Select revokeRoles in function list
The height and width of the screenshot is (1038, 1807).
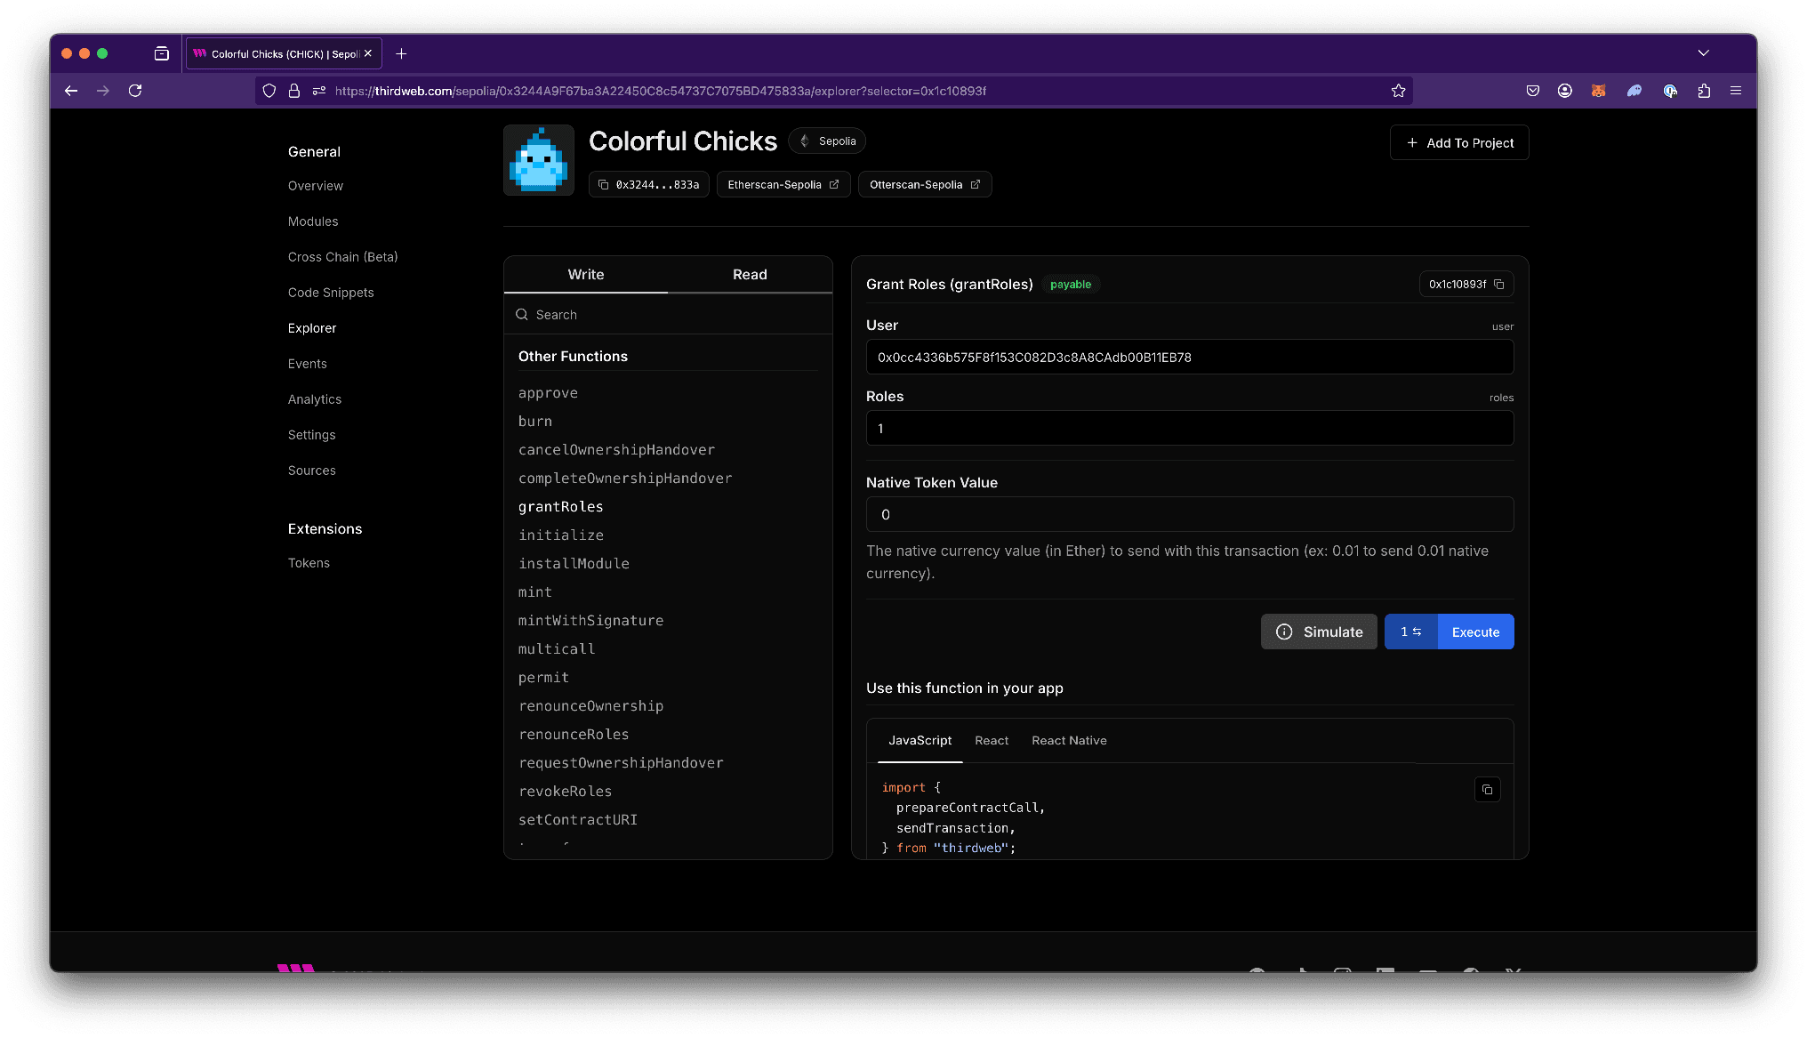(565, 792)
